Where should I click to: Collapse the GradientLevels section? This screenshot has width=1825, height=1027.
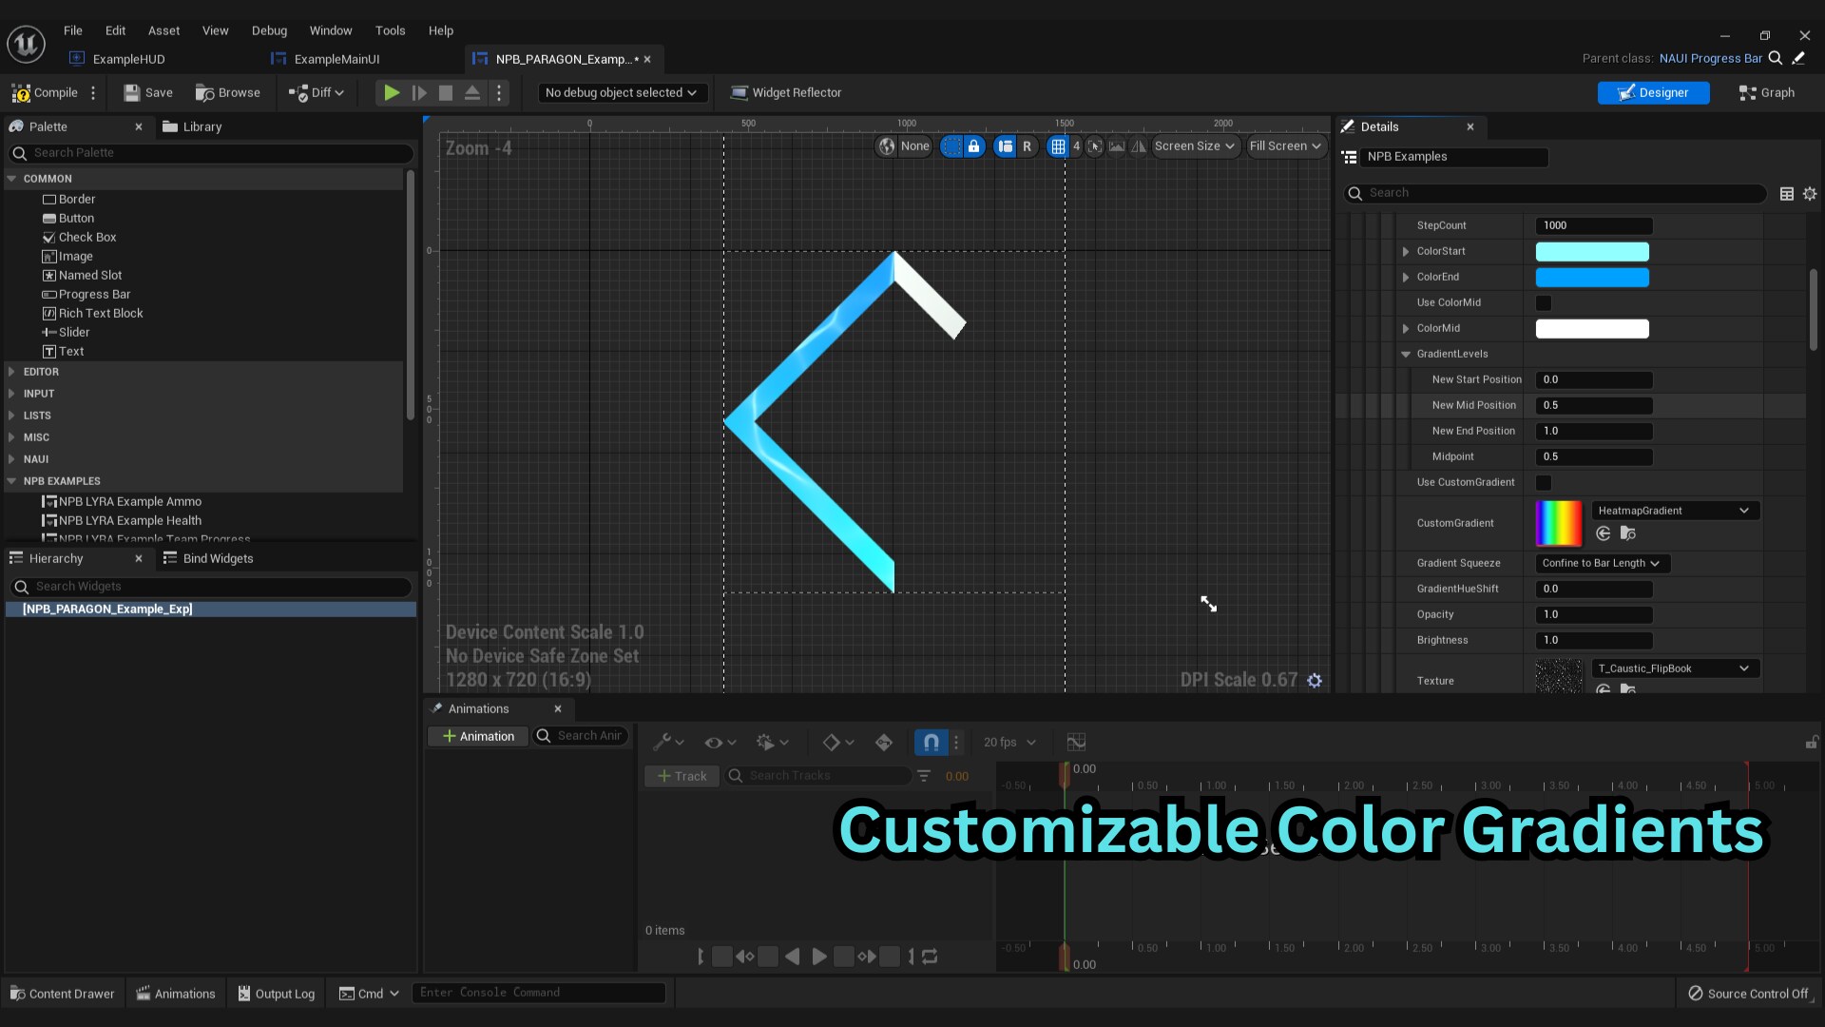(x=1406, y=354)
